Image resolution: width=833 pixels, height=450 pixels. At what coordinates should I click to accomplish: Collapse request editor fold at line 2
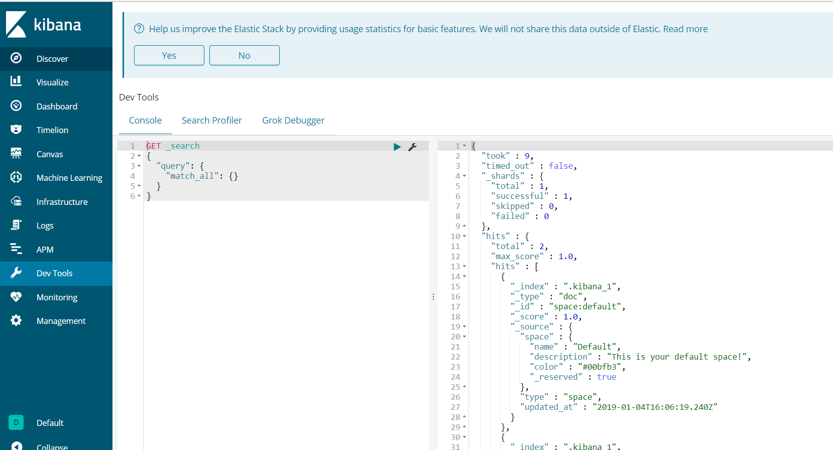click(x=139, y=156)
